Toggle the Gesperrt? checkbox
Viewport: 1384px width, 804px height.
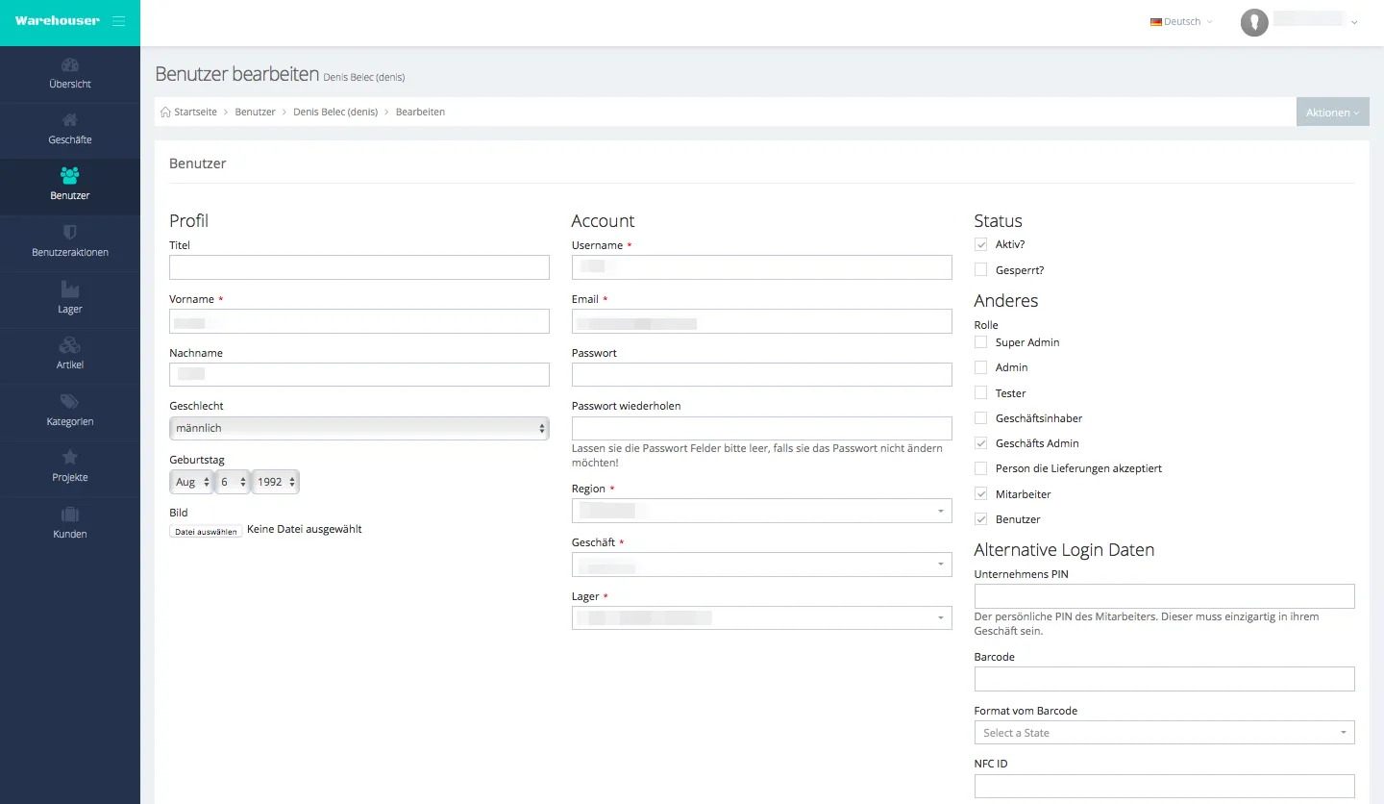click(x=980, y=270)
